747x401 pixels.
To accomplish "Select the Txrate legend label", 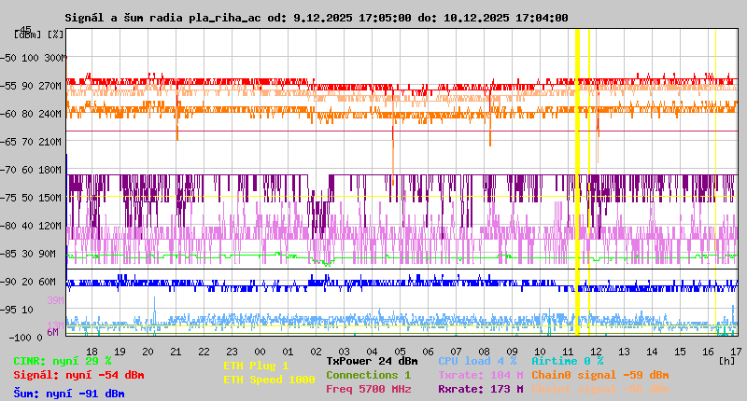I will click(x=480, y=375).
